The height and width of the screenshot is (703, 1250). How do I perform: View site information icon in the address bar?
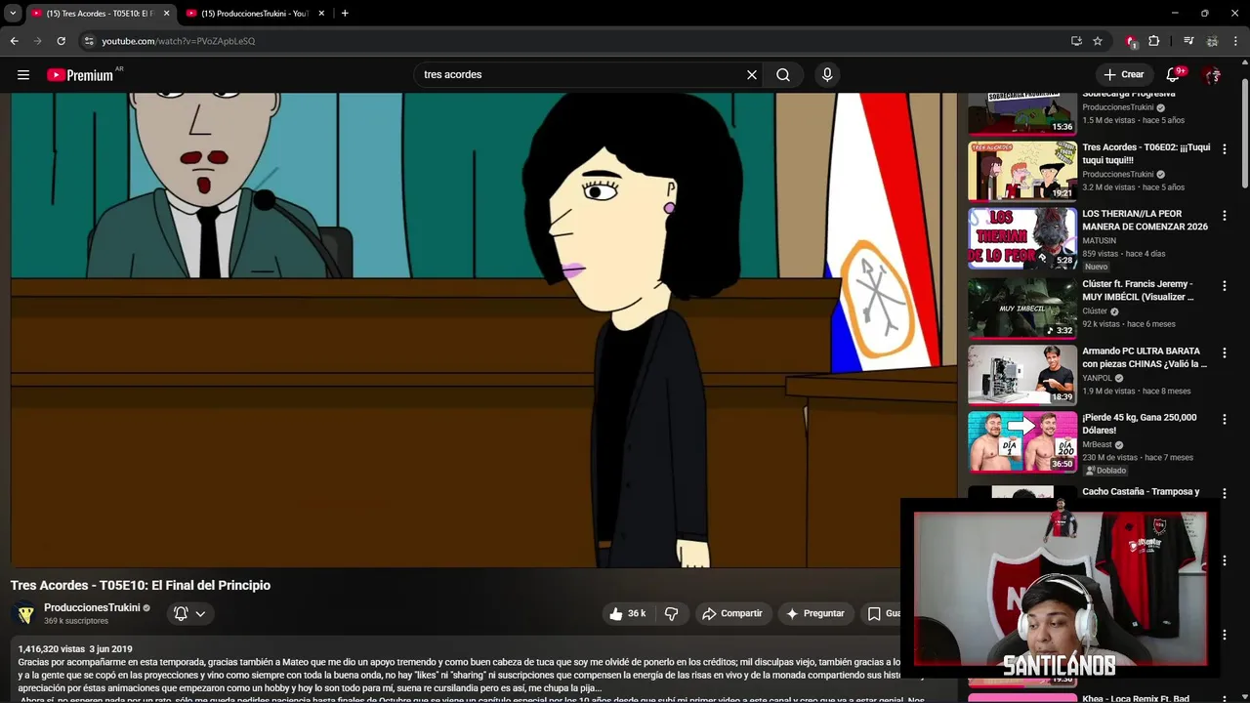(x=89, y=41)
